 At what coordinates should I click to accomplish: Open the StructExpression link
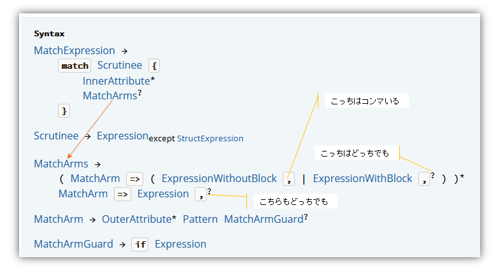coord(210,138)
